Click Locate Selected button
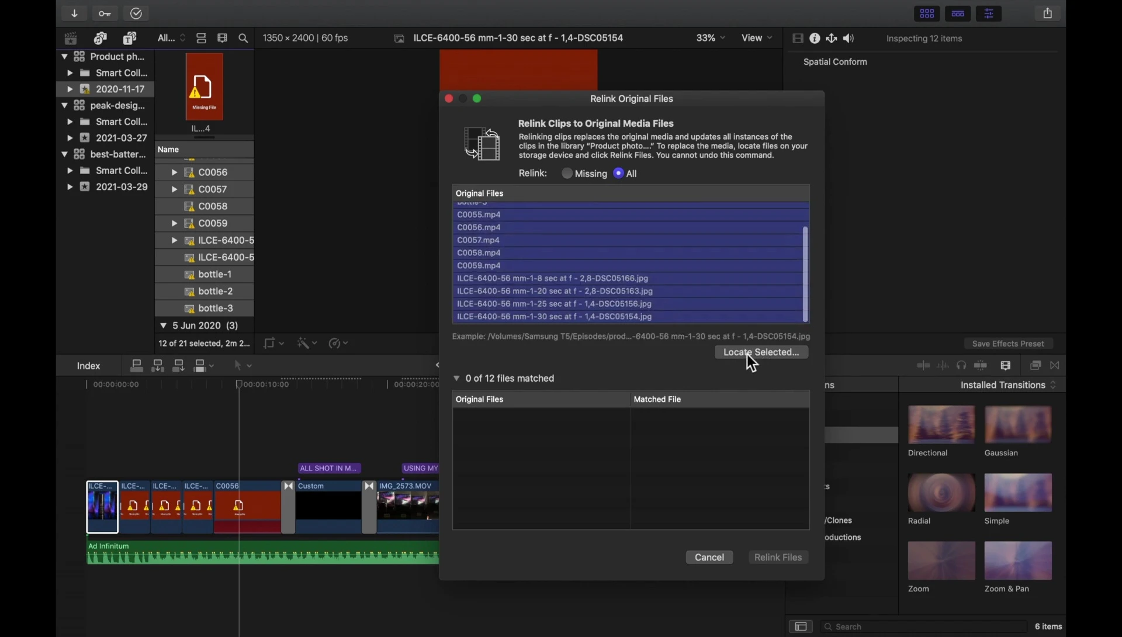 pyautogui.click(x=761, y=353)
